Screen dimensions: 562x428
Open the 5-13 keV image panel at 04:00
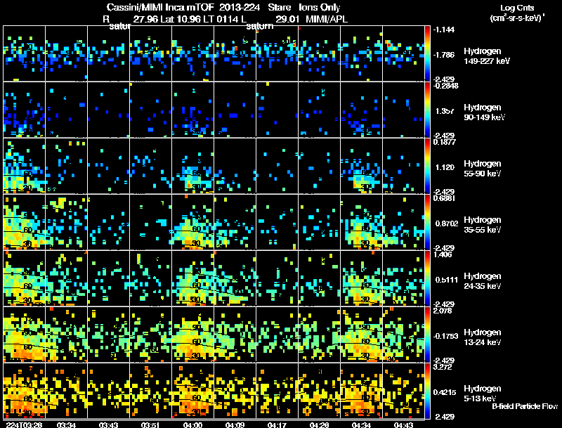click(x=192, y=391)
